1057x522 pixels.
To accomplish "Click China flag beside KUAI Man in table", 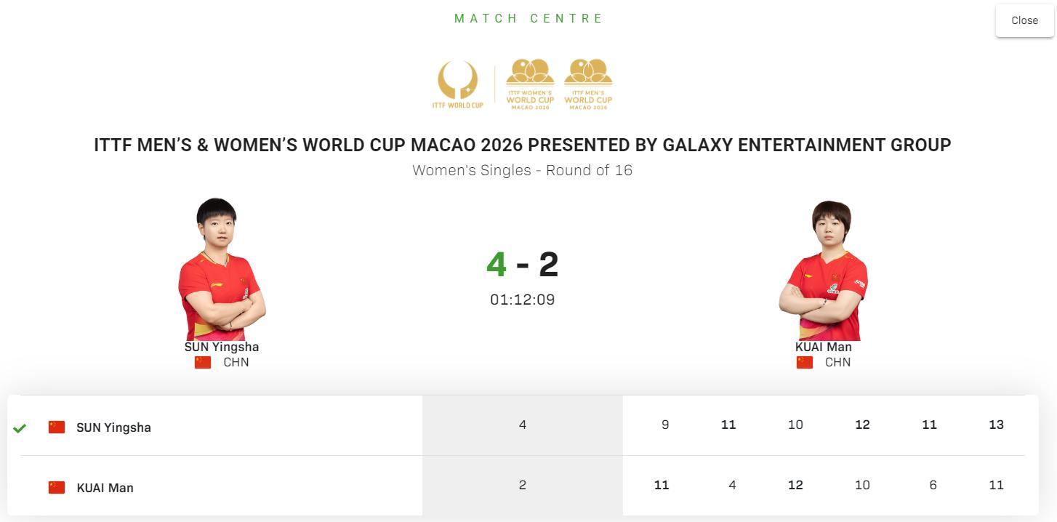I will (57, 487).
